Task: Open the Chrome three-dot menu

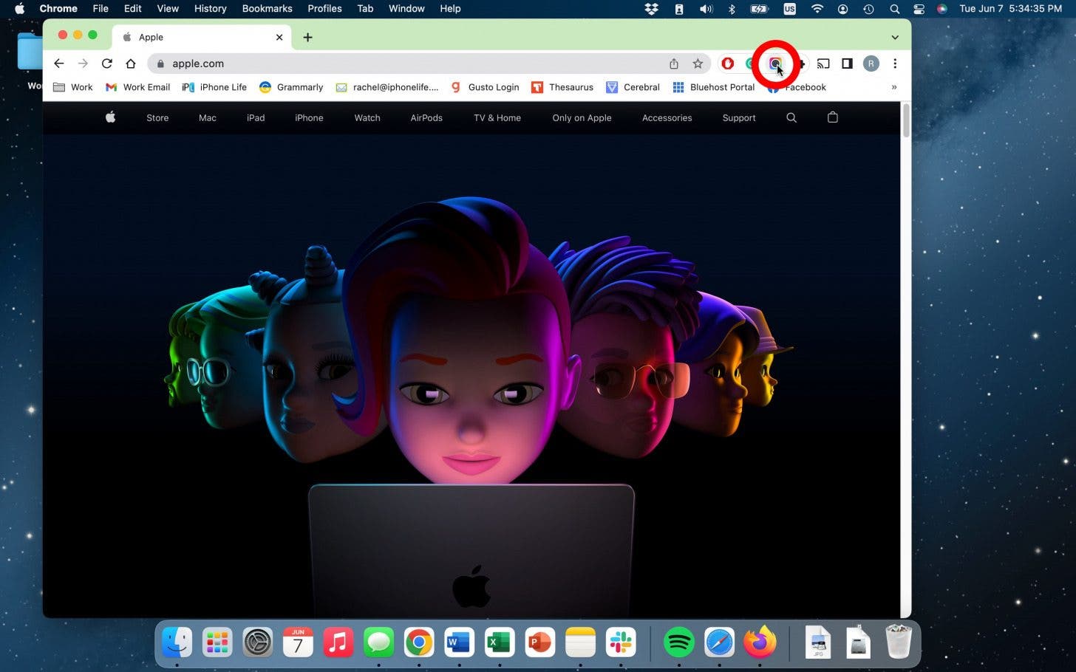Action: tap(895, 64)
